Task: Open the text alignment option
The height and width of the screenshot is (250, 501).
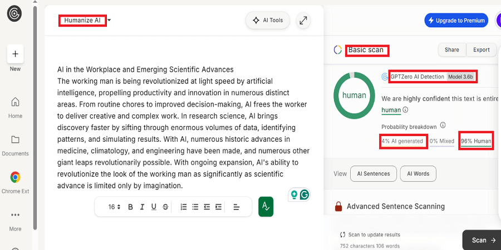Action: pyautogui.click(x=237, y=207)
